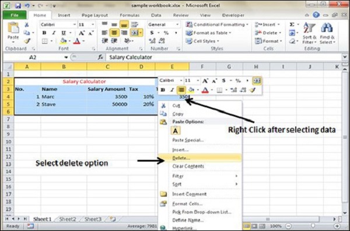350x231 pixels.
Task: Click the Insert Worksheet tab icon
Action: (x=113, y=219)
